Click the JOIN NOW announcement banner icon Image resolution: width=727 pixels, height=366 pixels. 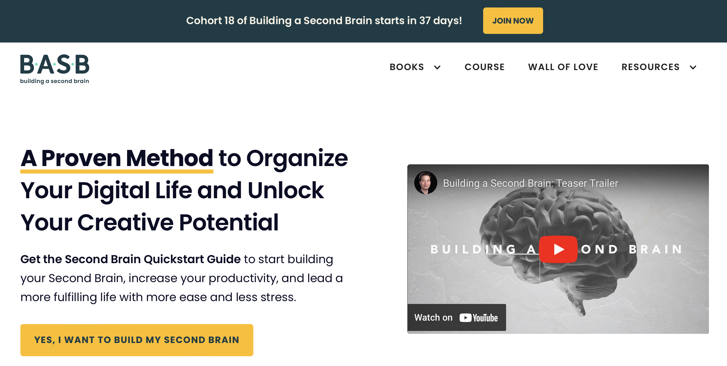(x=513, y=21)
